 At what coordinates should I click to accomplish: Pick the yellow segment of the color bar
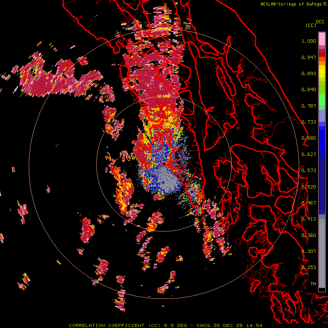click(x=322, y=72)
